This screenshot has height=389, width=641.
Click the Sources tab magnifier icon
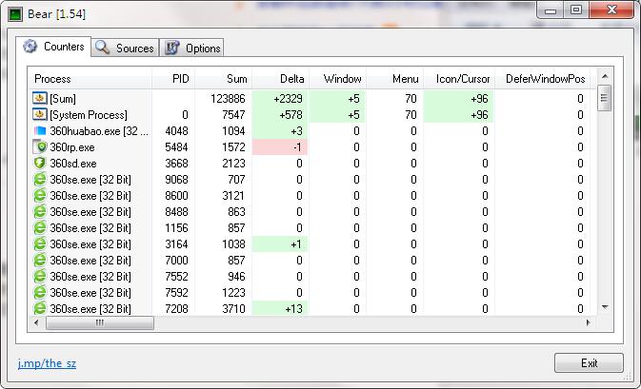tap(102, 48)
